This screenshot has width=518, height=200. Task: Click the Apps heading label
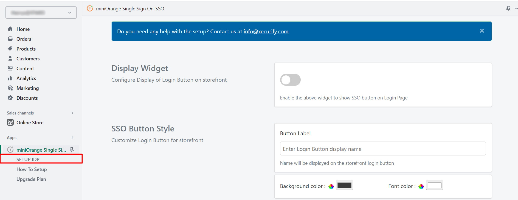(12, 137)
